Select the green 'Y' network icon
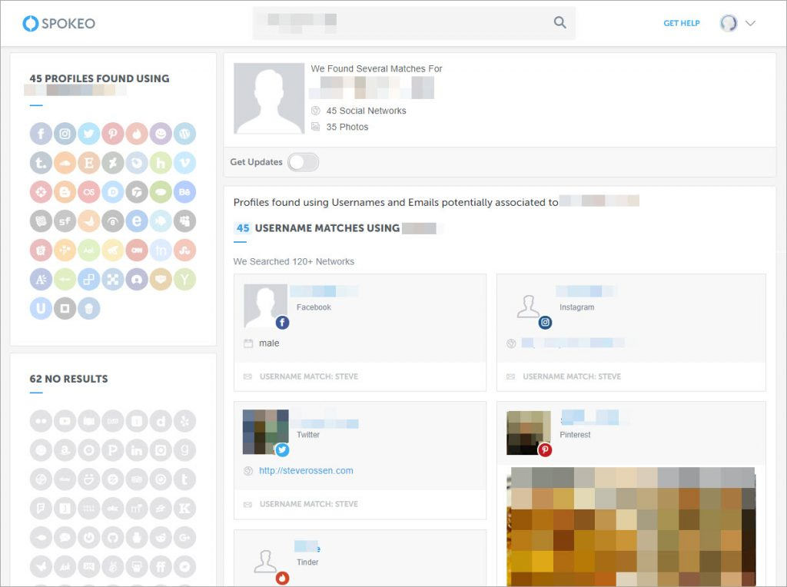This screenshot has width=787, height=587. click(184, 279)
